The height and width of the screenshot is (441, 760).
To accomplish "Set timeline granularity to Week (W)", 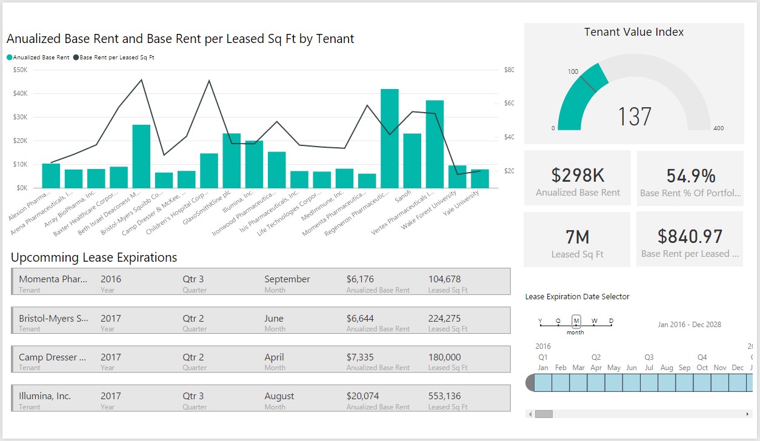I will pos(594,321).
